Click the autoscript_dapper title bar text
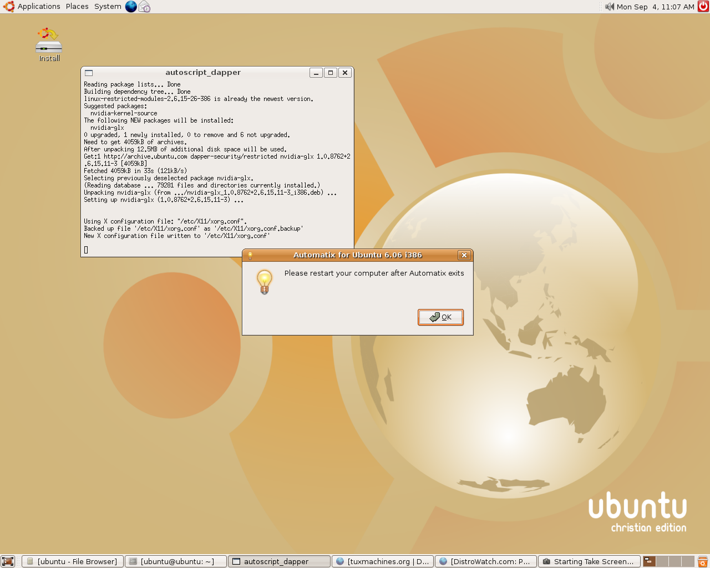710x568 pixels. (203, 73)
